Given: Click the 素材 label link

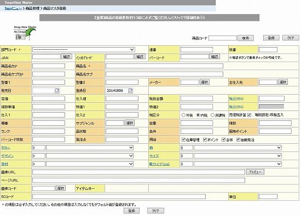Looking at the screenshot, I should (4, 164).
